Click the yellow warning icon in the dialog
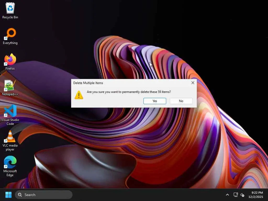The height and width of the screenshot is (201, 268). tap(79, 95)
